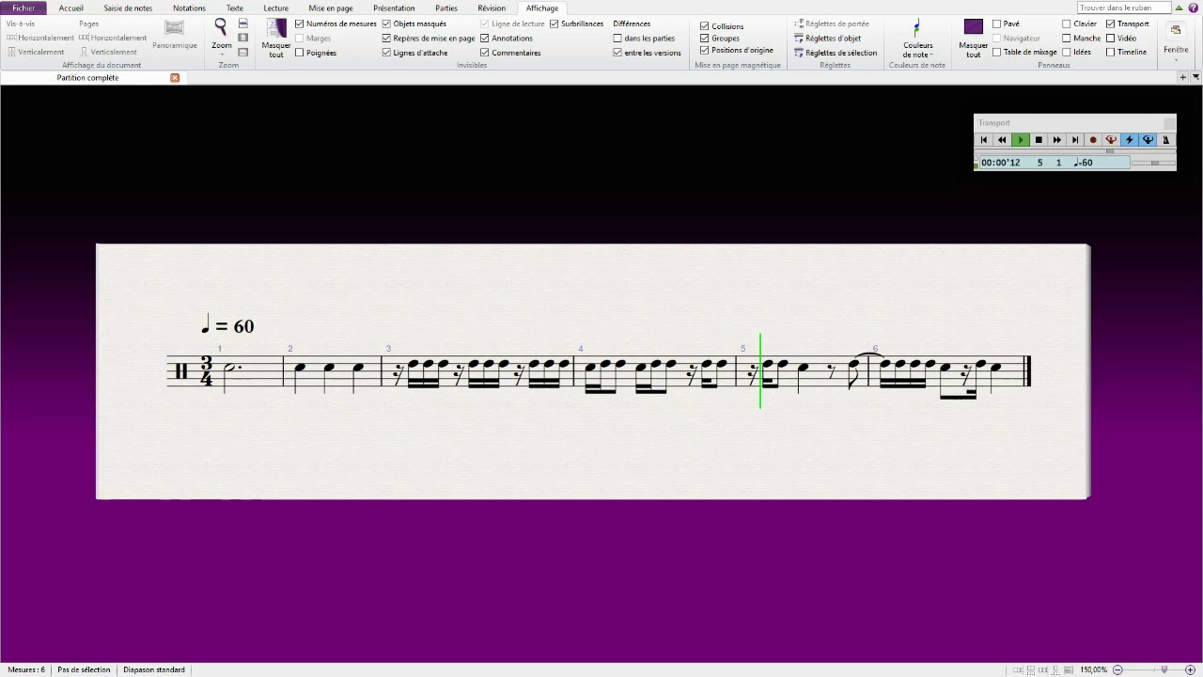Click the new tab plus button

[1182, 78]
